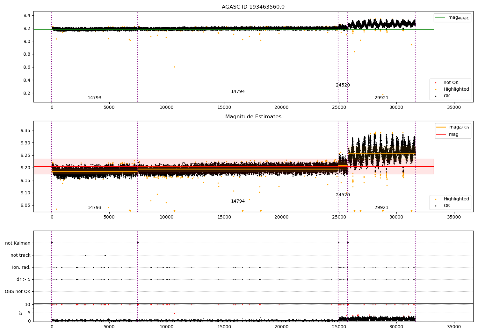Click the y-axis tick 9.25 in middle plot
The width and height of the screenshot is (478, 334).
(x=25, y=156)
